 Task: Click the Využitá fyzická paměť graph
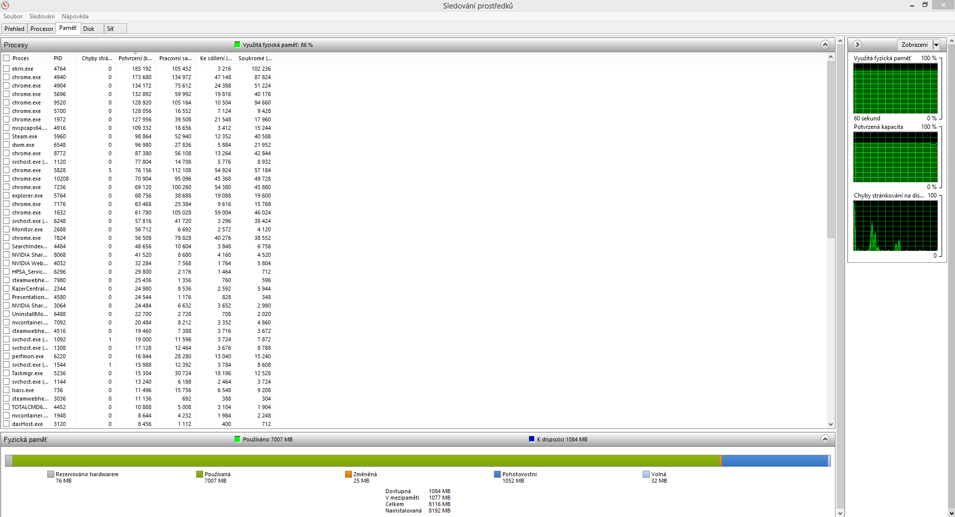895,89
